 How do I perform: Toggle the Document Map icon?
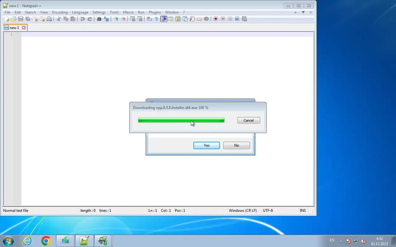click(178, 19)
